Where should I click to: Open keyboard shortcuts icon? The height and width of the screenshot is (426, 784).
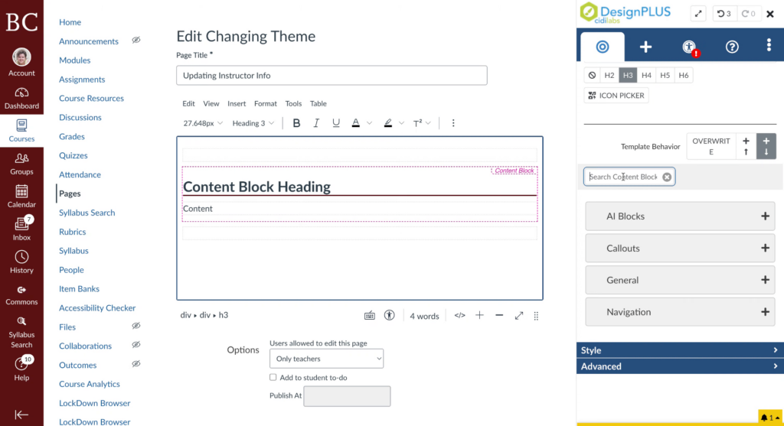click(370, 316)
